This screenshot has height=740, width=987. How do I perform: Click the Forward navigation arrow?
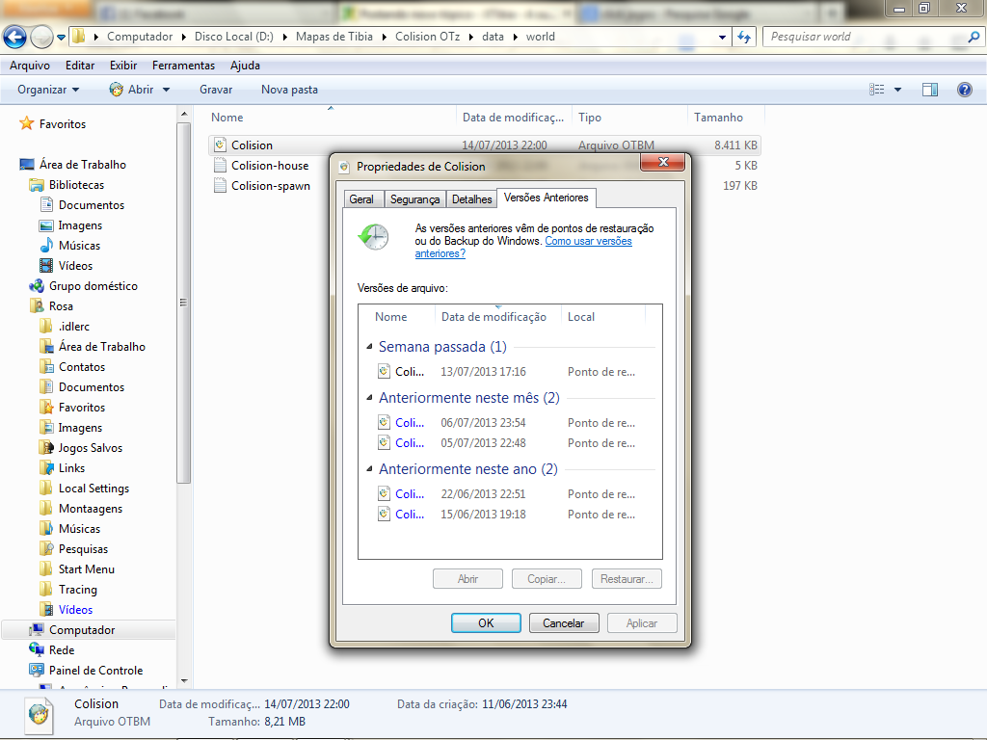tap(41, 38)
